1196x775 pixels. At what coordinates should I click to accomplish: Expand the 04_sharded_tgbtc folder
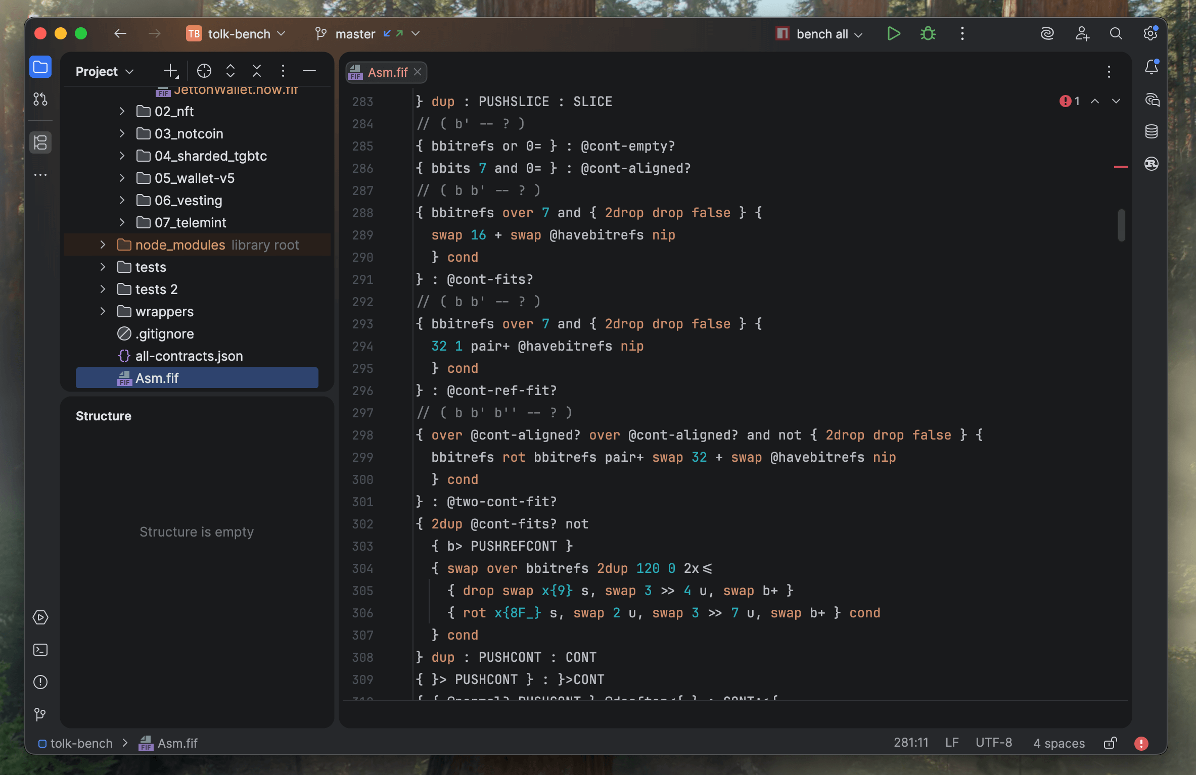coord(122,156)
